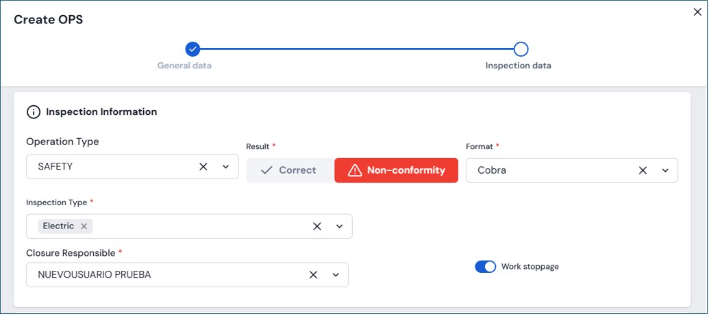Open the Format dropdown chevron

[x=664, y=170]
